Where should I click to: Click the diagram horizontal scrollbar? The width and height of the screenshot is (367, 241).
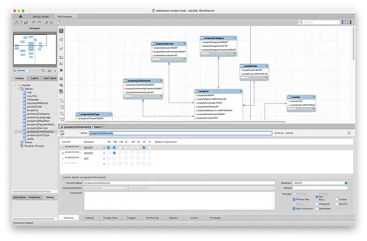pyautogui.click(x=175, y=122)
